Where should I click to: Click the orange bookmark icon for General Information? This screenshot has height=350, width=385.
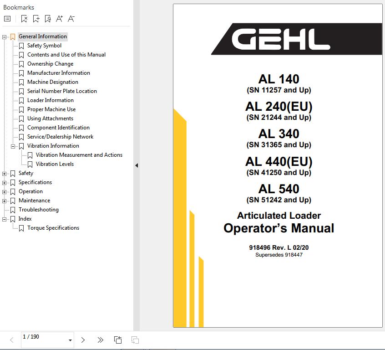coord(13,37)
